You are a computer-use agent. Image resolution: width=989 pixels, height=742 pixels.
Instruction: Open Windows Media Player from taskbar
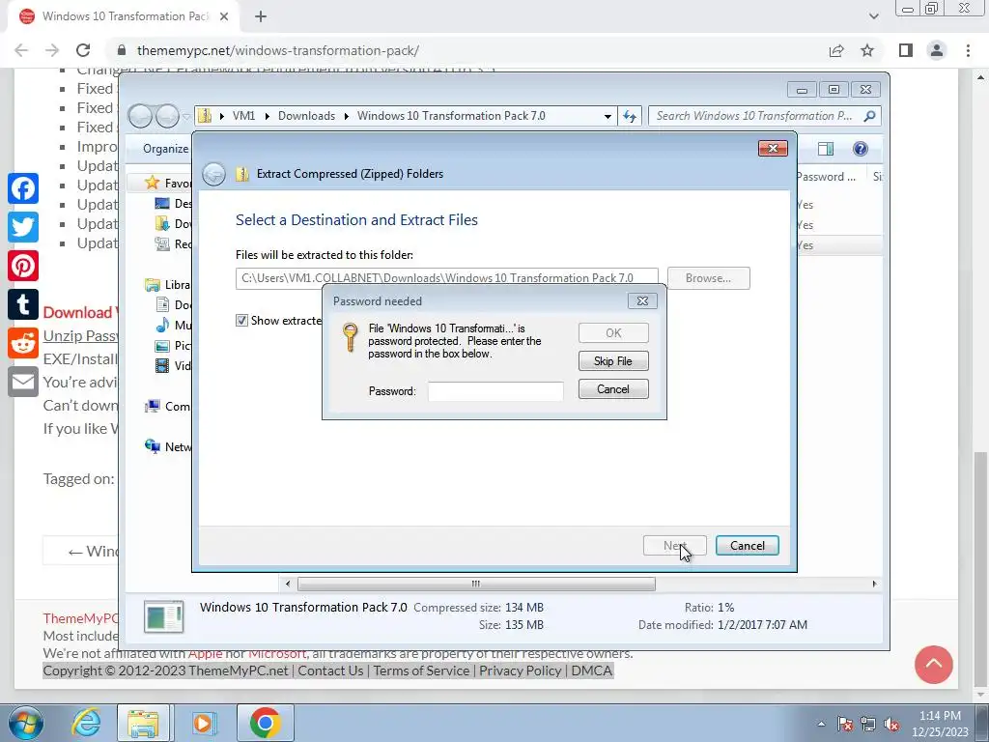(203, 723)
